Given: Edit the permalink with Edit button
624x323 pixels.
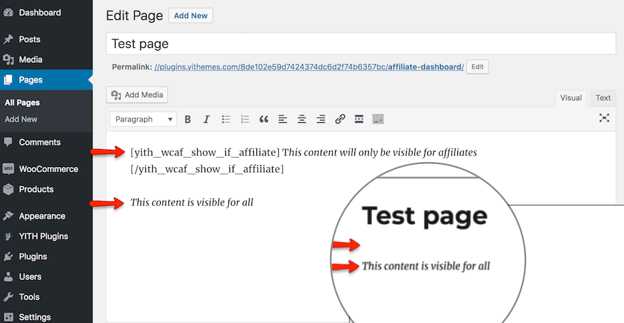Looking at the screenshot, I should (477, 67).
